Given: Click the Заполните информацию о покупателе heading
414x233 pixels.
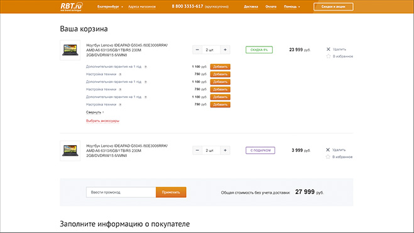Looking at the screenshot, I should (124, 224).
